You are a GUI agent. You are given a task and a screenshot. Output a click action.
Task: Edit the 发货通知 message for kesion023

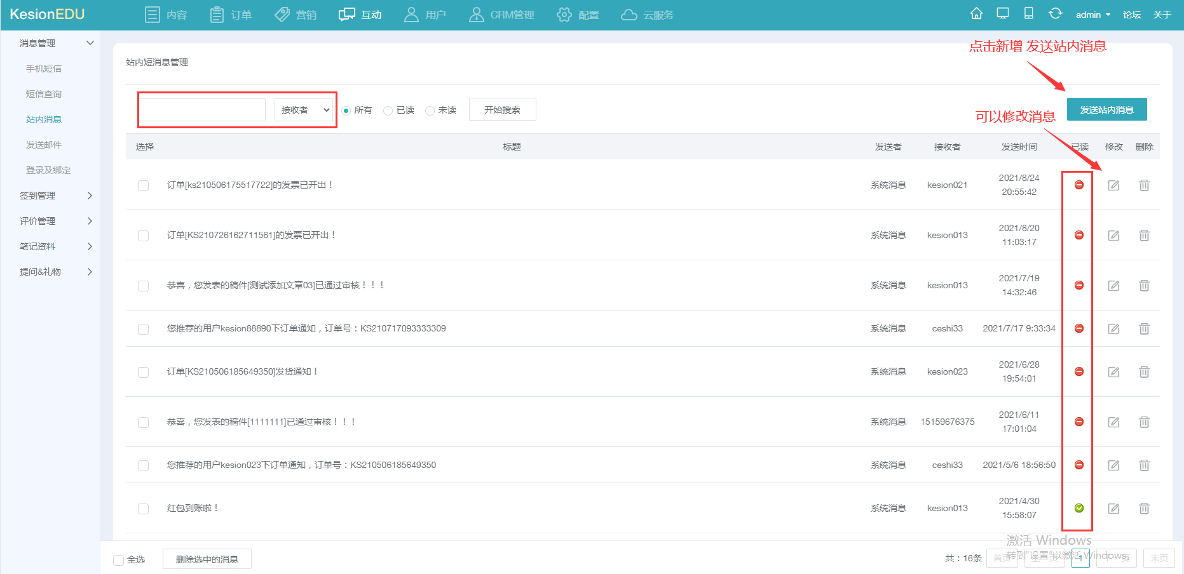coord(1113,372)
